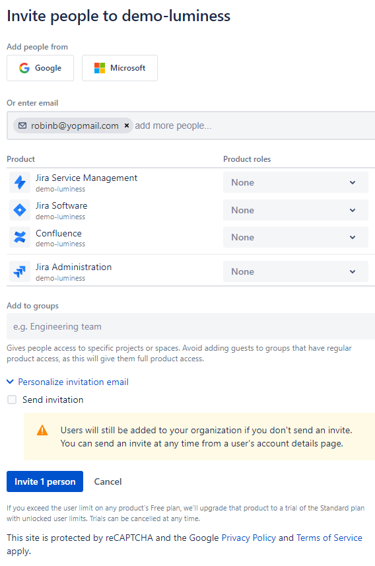Open the Terms of Service link

click(x=329, y=538)
